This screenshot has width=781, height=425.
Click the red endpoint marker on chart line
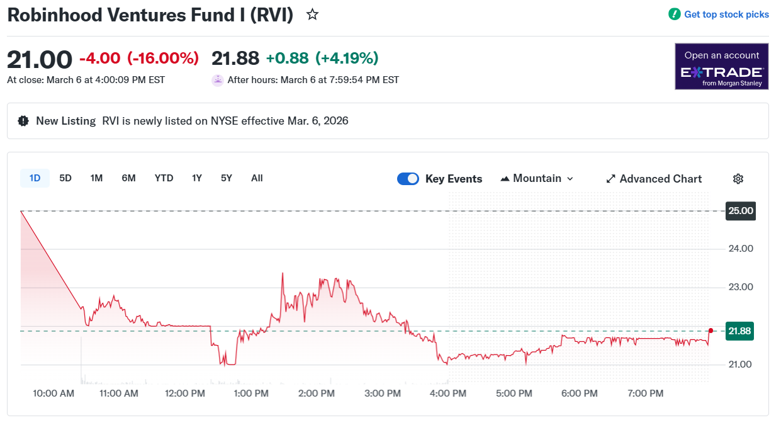pos(711,331)
